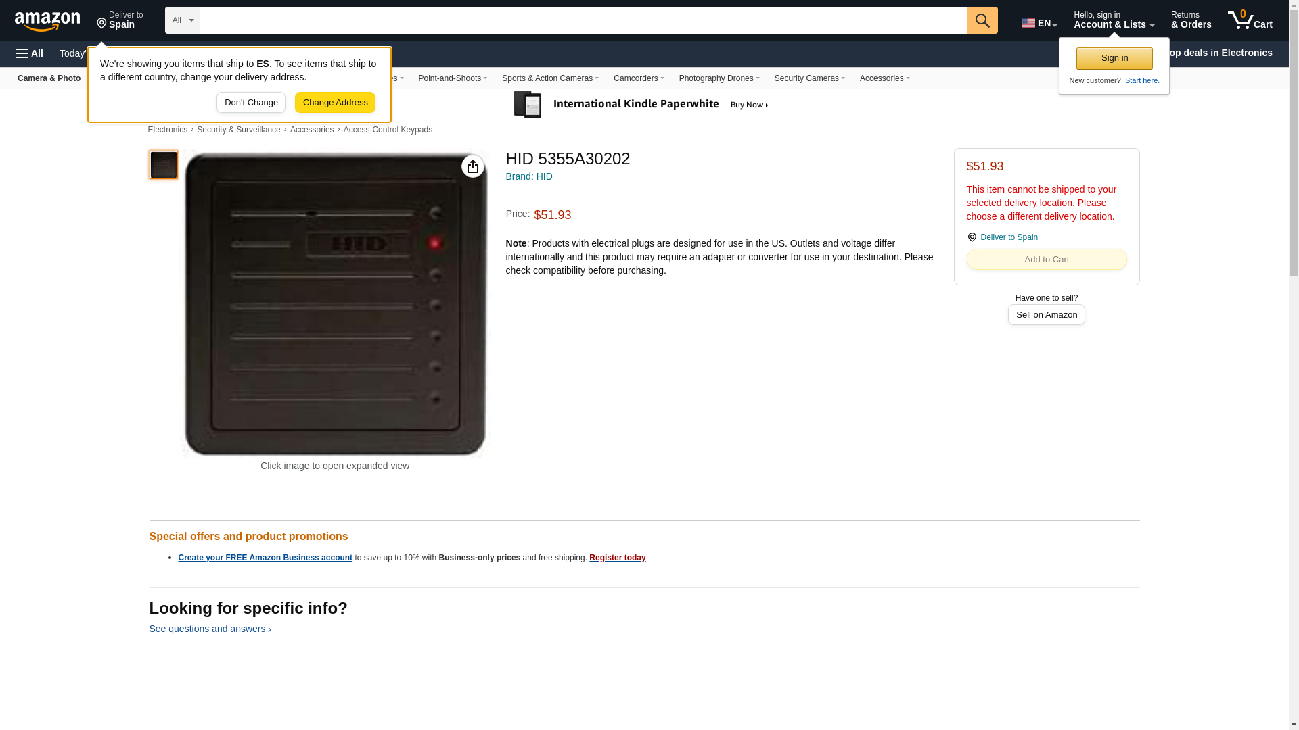Image resolution: width=1299 pixels, height=730 pixels.
Task: Select the product thumbnail image
Action: (x=164, y=165)
